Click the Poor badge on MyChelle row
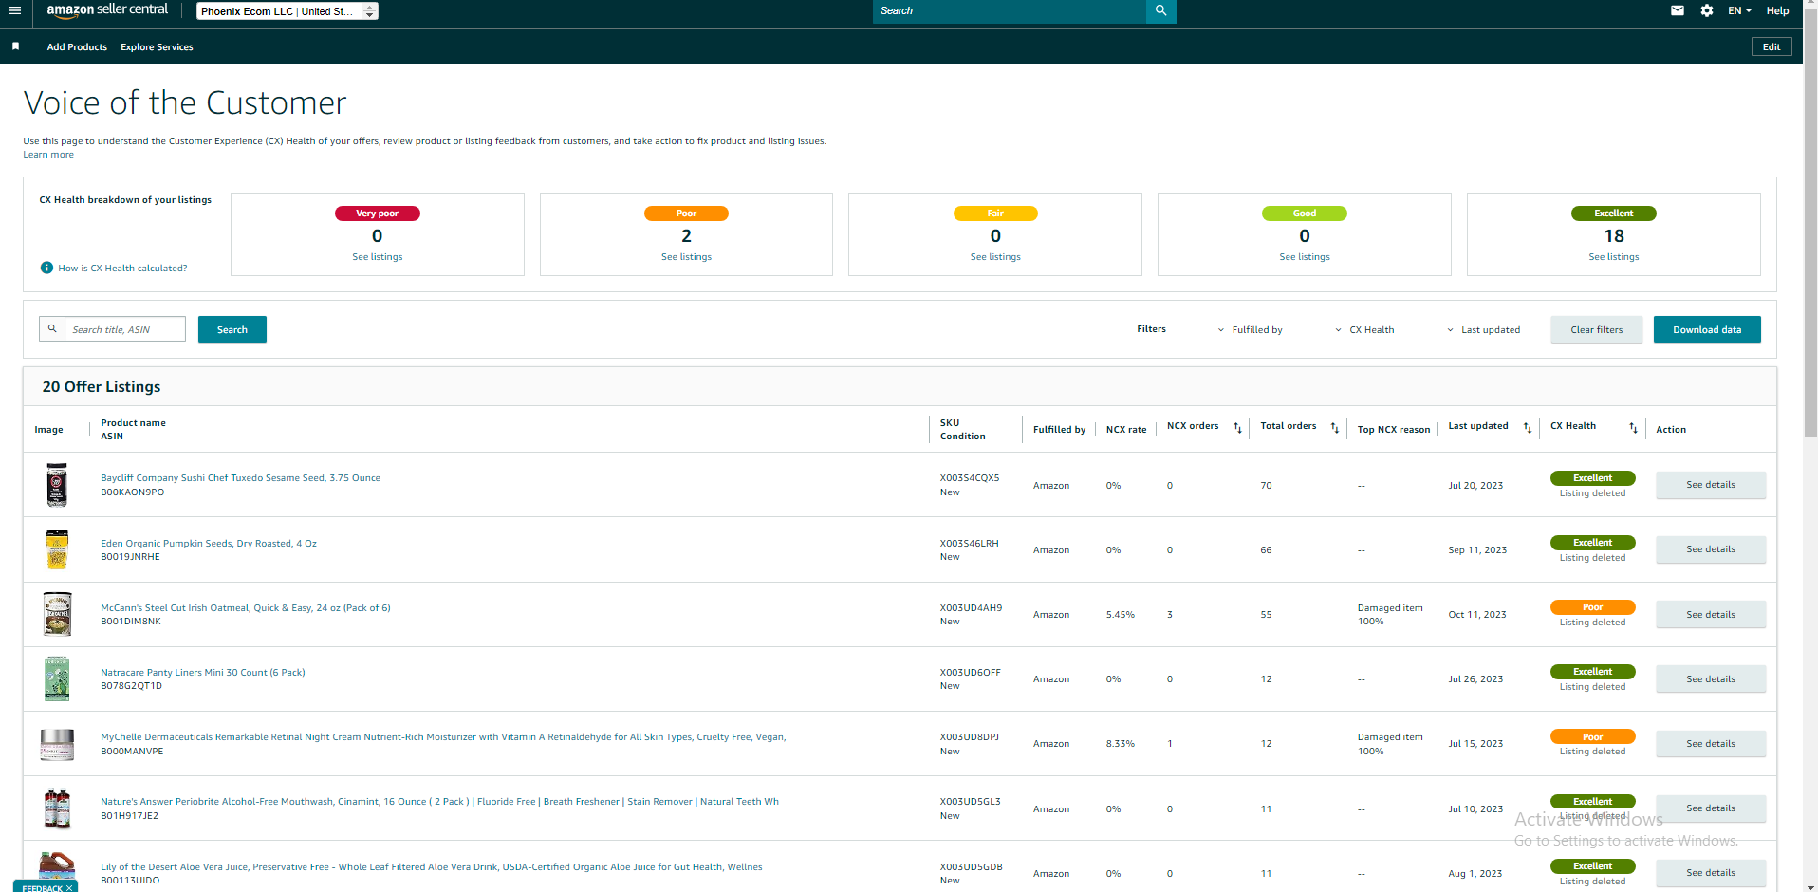This screenshot has height=892, width=1818. pyautogui.click(x=1592, y=736)
